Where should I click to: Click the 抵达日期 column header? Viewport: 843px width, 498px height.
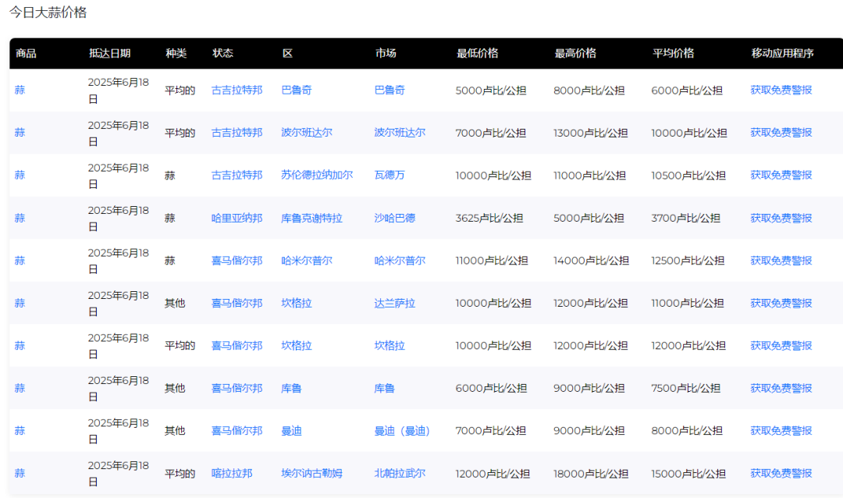110,53
